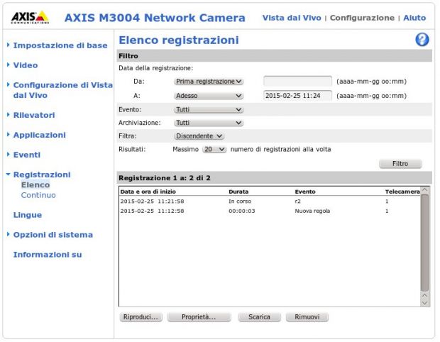440x342 pixels.
Task: Expand the Rilevatori menu
Action: [x=34, y=115]
